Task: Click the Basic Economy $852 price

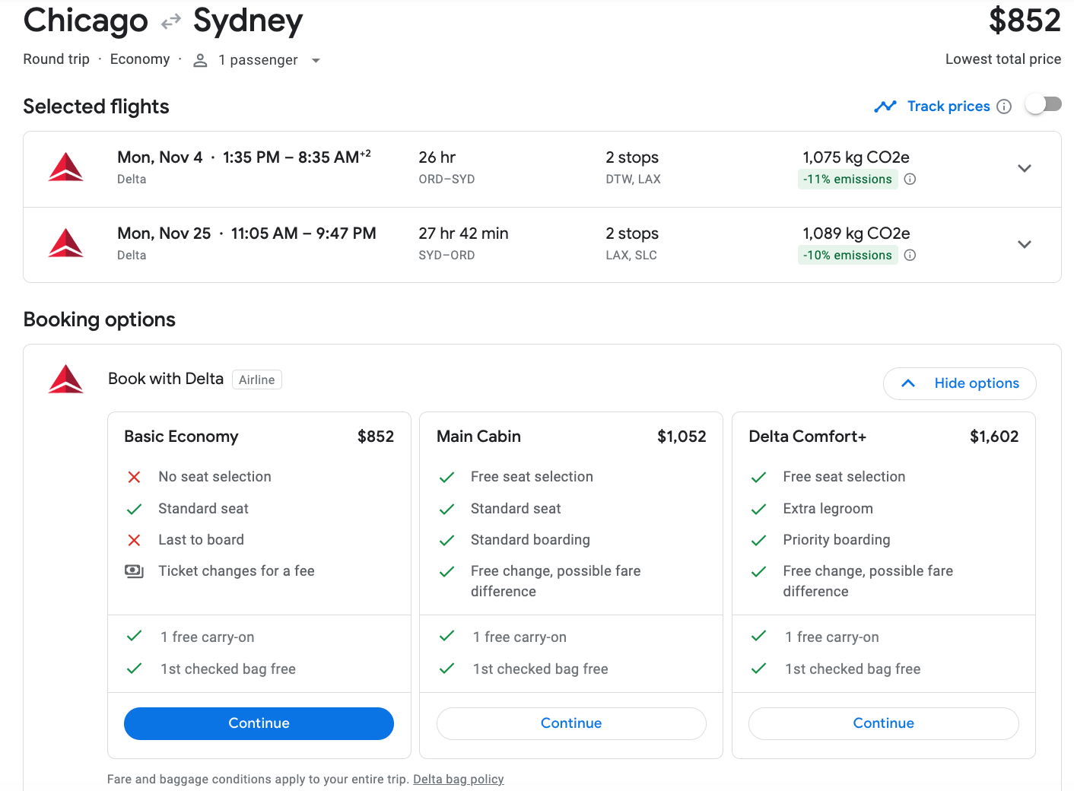Action: click(x=376, y=437)
